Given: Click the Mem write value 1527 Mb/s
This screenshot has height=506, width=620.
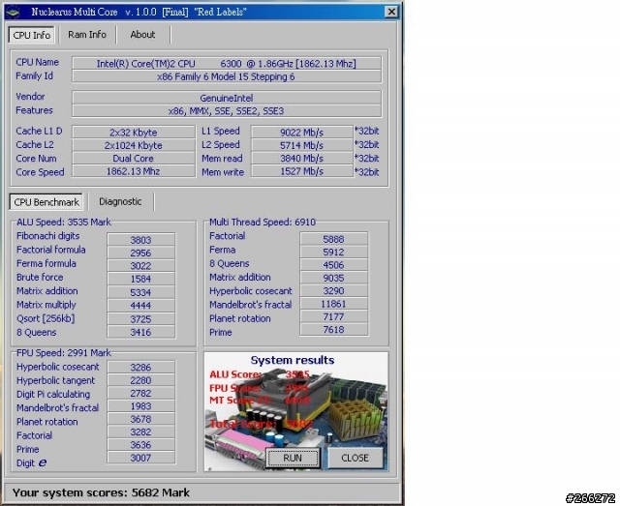Looking at the screenshot, I should 301,171.
